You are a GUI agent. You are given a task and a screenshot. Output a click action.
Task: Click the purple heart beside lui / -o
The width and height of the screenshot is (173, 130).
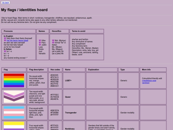pyautogui.click(x=5, y=51)
